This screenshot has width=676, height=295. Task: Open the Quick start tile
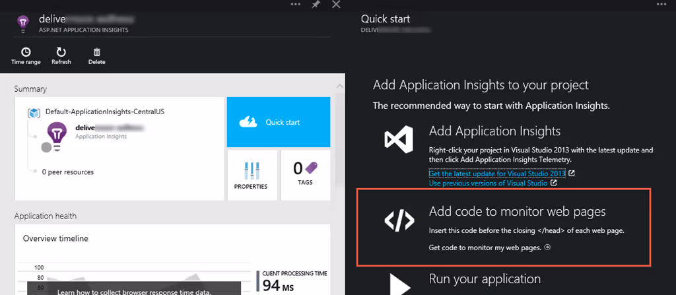click(279, 122)
